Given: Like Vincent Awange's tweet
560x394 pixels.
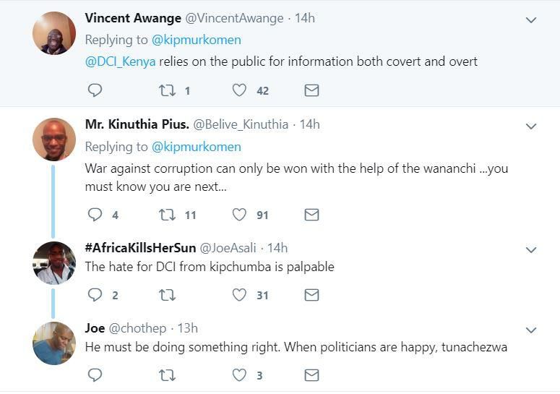Looking at the screenshot, I should [239, 90].
